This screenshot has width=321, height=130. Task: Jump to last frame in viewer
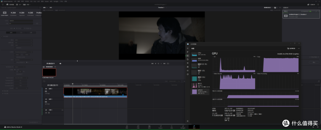(164, 64)
